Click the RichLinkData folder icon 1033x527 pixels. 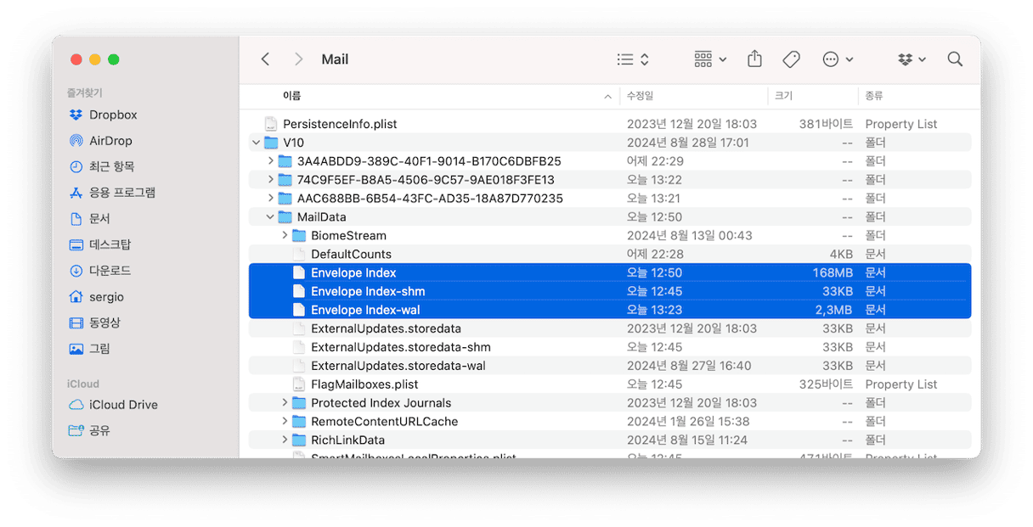[x=298, y=440]
